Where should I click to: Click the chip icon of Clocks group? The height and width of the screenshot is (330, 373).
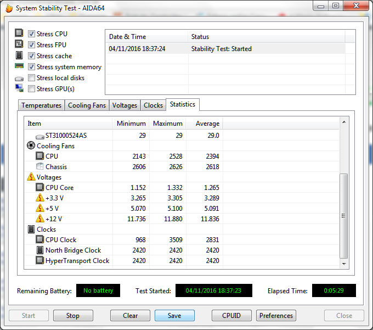31,229
